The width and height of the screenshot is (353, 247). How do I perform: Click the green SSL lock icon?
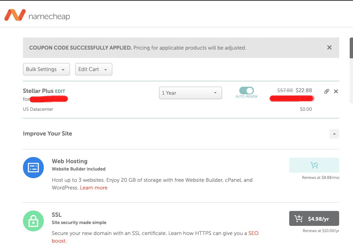pos(33,221)
